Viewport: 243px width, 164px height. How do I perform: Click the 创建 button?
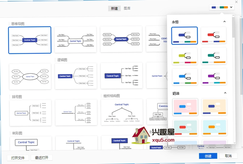(x=208, y=156)
